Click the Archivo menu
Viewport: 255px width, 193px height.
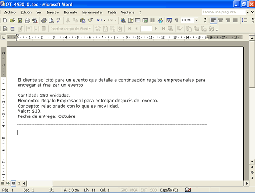pyautogui.click(x=10, y=13)
